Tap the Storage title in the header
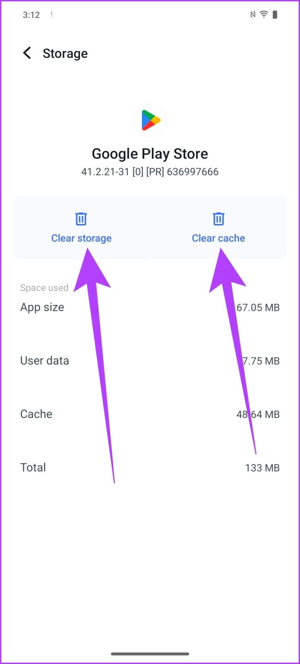 pyautogui.click(x=65, y=53)
